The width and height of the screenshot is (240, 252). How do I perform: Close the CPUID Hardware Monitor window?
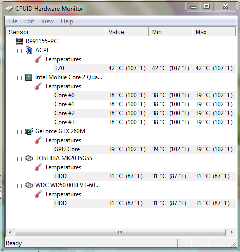225,7
